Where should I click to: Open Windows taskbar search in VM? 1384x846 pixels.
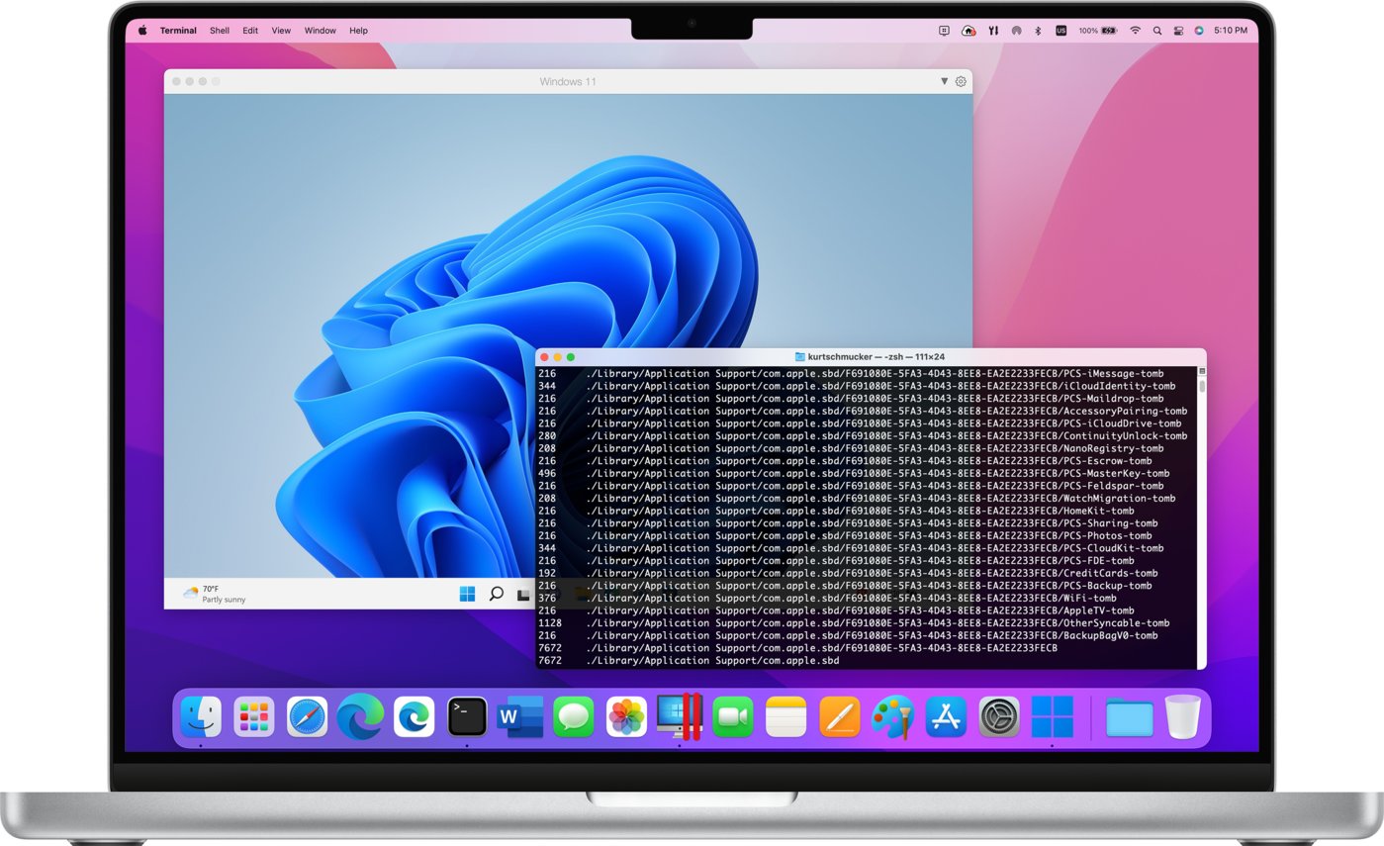[x=497, y=594]
